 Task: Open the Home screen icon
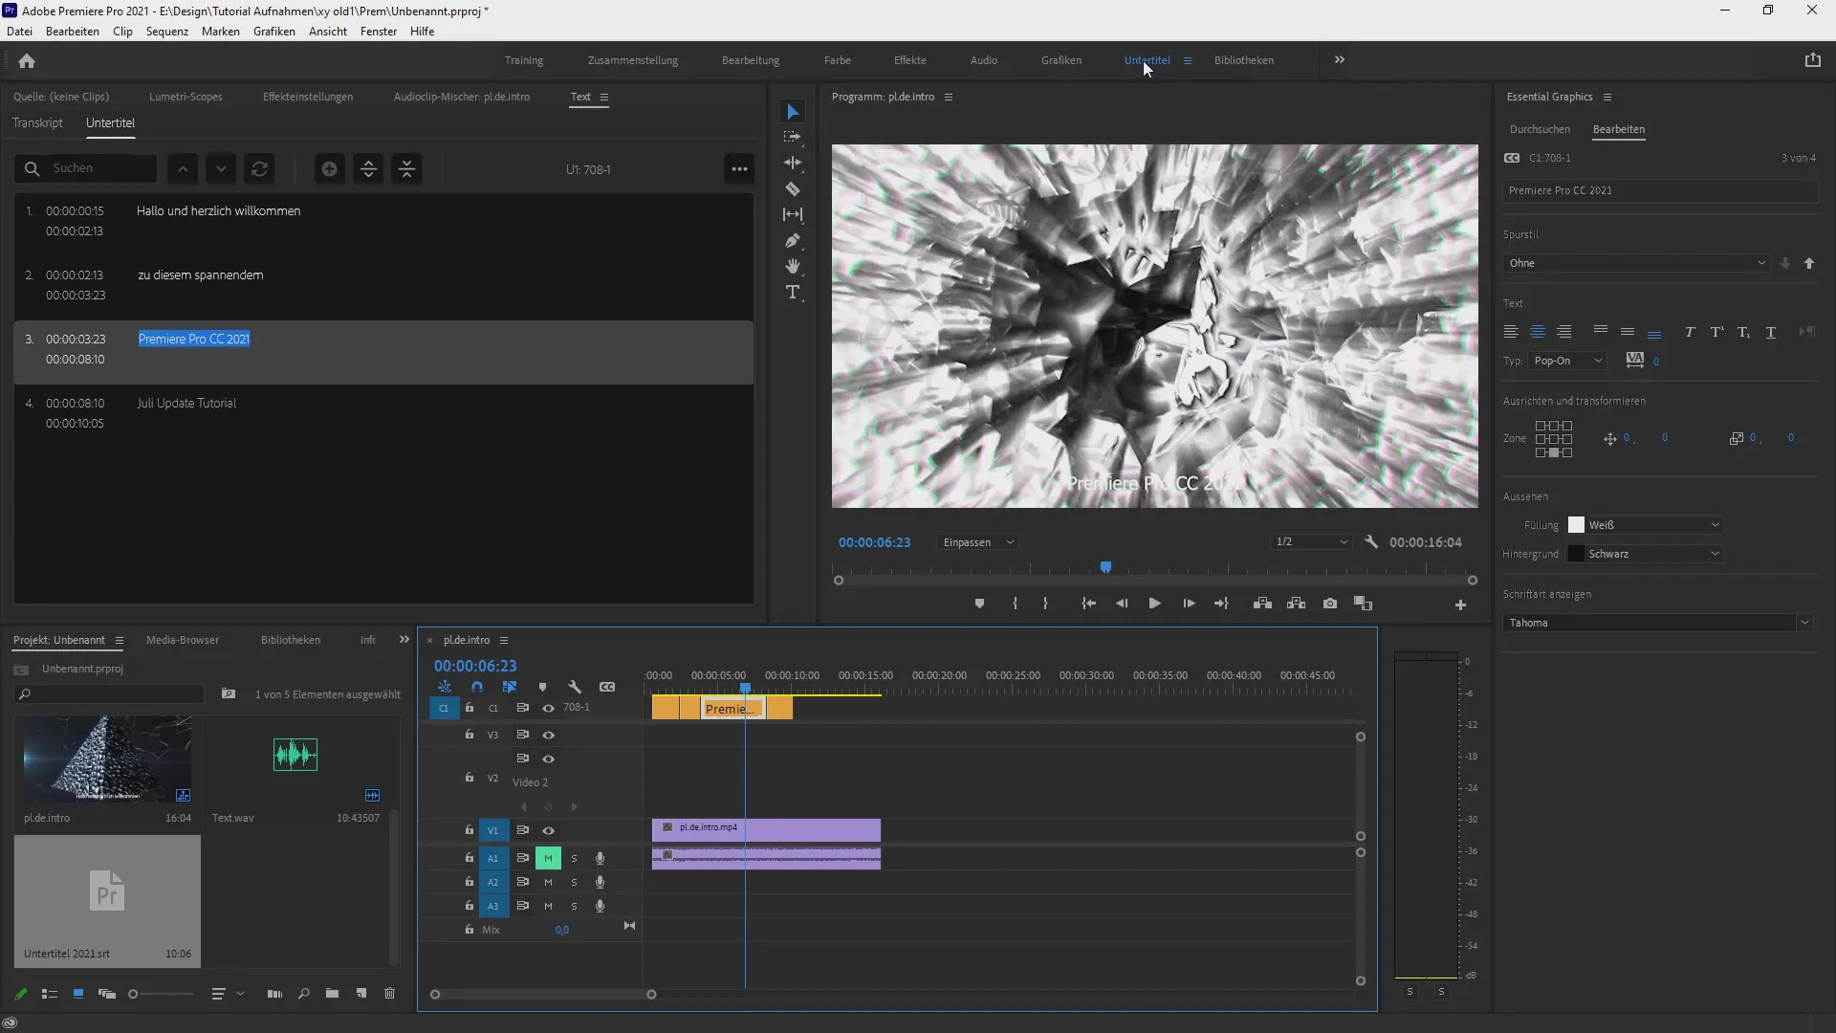coord(27,61)
